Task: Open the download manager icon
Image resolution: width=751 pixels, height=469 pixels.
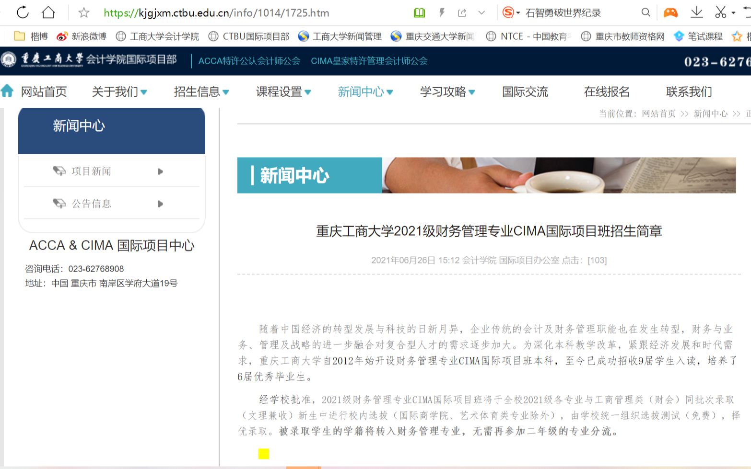Action: point(696,12)
